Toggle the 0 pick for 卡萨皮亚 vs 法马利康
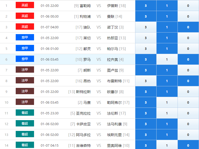The height and width of the screenshot is (149, 199). [x=188, y=124]
